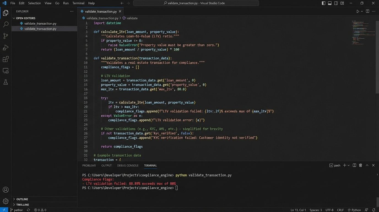The width and height of the screenshot is (379, 212).
Task: Switch to the PROBLEMS panel tab
Action: click(89, 166)
